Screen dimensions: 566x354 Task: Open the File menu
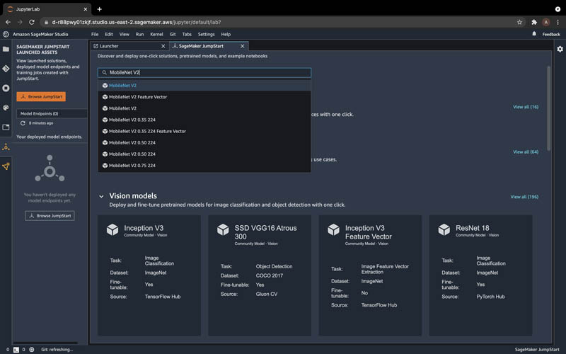[x=95, y=34]
